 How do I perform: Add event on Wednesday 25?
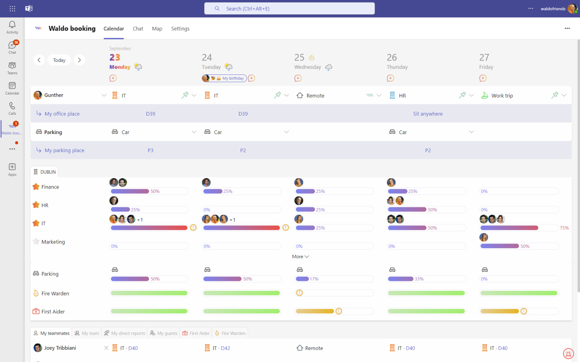click(x=298, y=78)
